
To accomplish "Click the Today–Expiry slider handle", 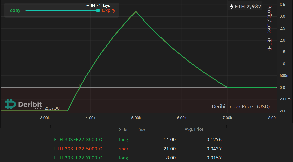I will coord(98,10).
